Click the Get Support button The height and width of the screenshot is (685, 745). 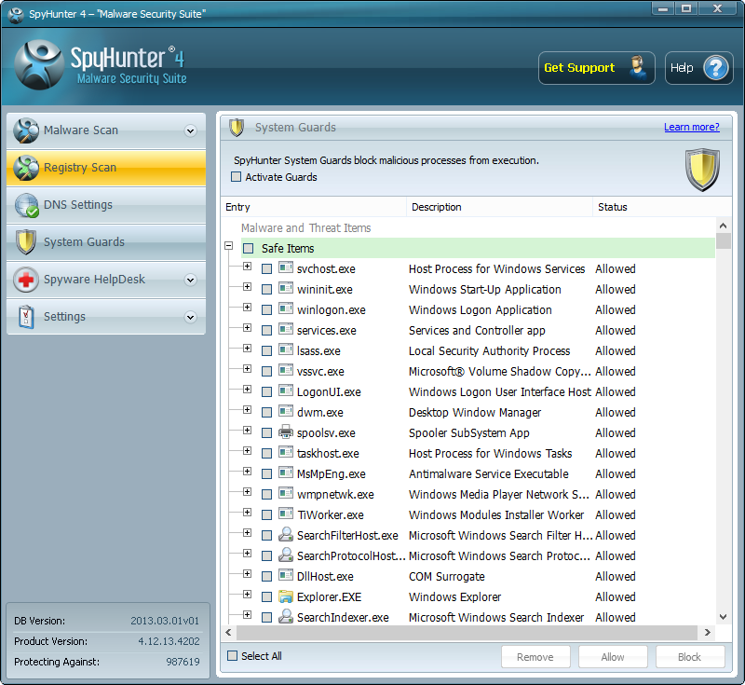[x=596, y=68]
